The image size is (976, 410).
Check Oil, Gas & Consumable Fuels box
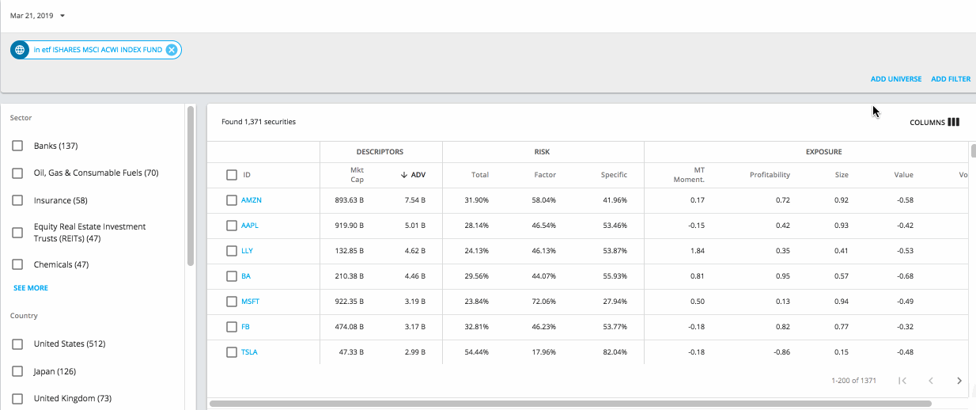(17, 173)
